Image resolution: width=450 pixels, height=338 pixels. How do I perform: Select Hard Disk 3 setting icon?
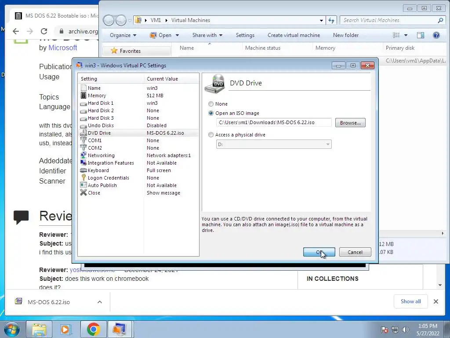pos(83,118)
